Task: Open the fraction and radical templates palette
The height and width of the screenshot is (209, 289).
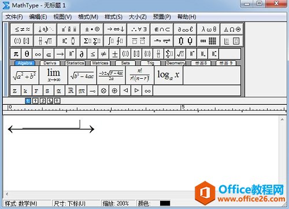Action: 46,41
